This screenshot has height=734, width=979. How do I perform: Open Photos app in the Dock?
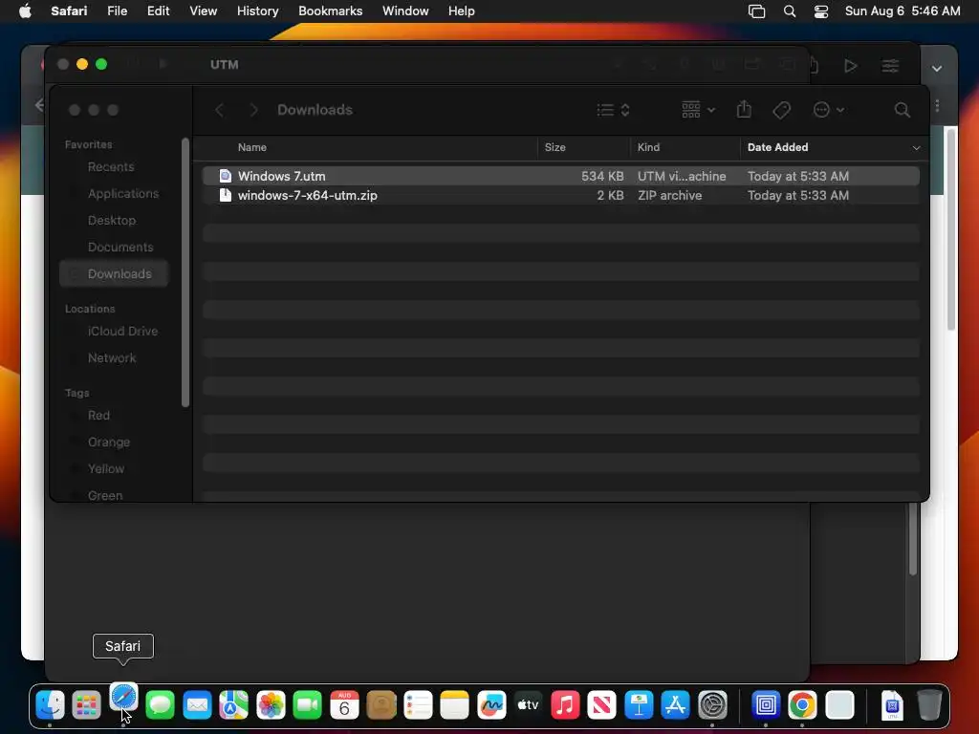tap(271, 705)
